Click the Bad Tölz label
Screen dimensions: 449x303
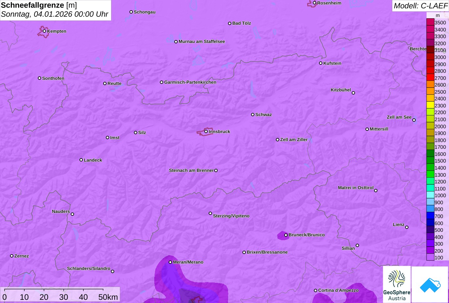(x=241, y=23)
